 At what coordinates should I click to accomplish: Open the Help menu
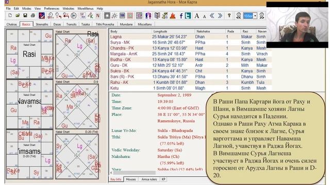(x=100, y=9)
